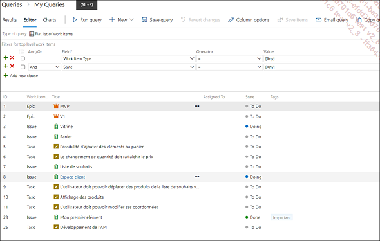The height and width of the screenshot is (241, 380).
Task: Check the Work Item Type clause checkbox
Action: (x=23, y=58)
